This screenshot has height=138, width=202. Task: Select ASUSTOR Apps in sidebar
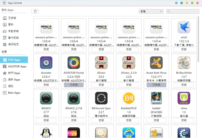tap(14, 66)
